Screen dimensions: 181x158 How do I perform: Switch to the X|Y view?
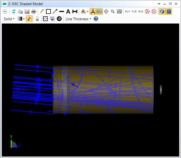pos(127,11)
